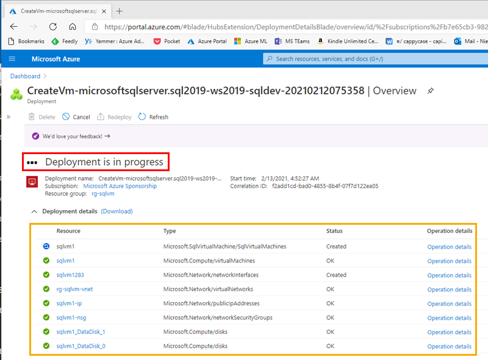
Task: Open the Yammer: Azure Ad bookmark
Action: tap(115, 41)
